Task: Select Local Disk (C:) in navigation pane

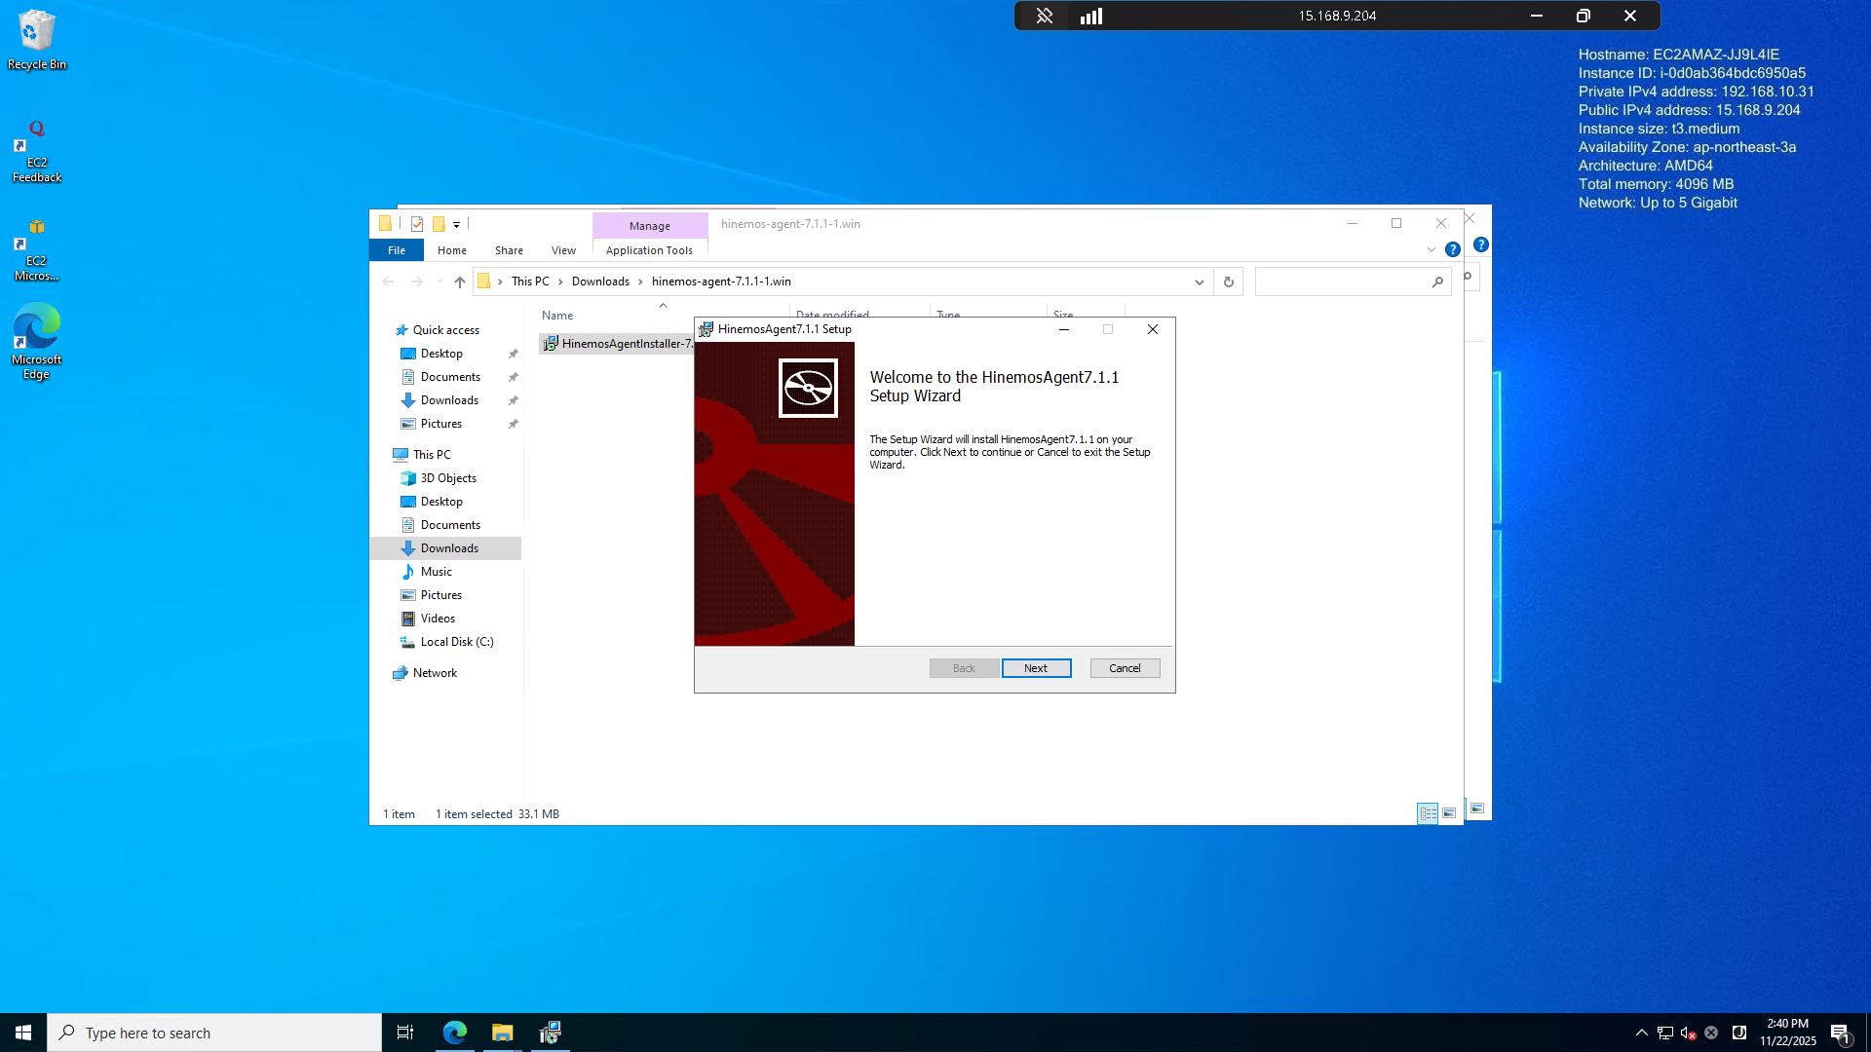Action: tap(456, 642)
